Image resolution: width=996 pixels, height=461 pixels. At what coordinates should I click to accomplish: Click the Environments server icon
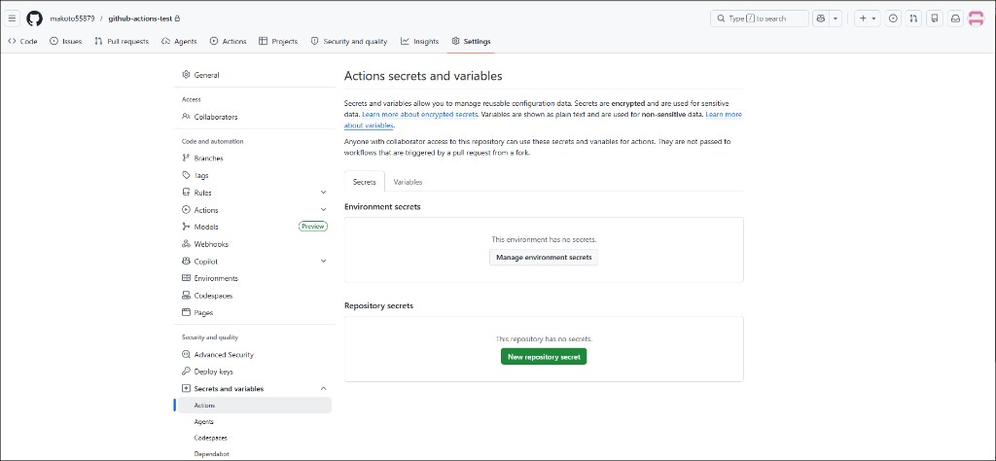coord(186,278)
